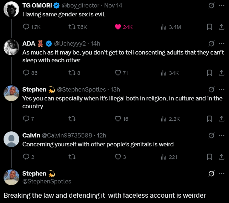The width and height of the screenshot is (229, 203).
Task: Open more options on Calvin's reply
Action: click(x=222, y=135)
